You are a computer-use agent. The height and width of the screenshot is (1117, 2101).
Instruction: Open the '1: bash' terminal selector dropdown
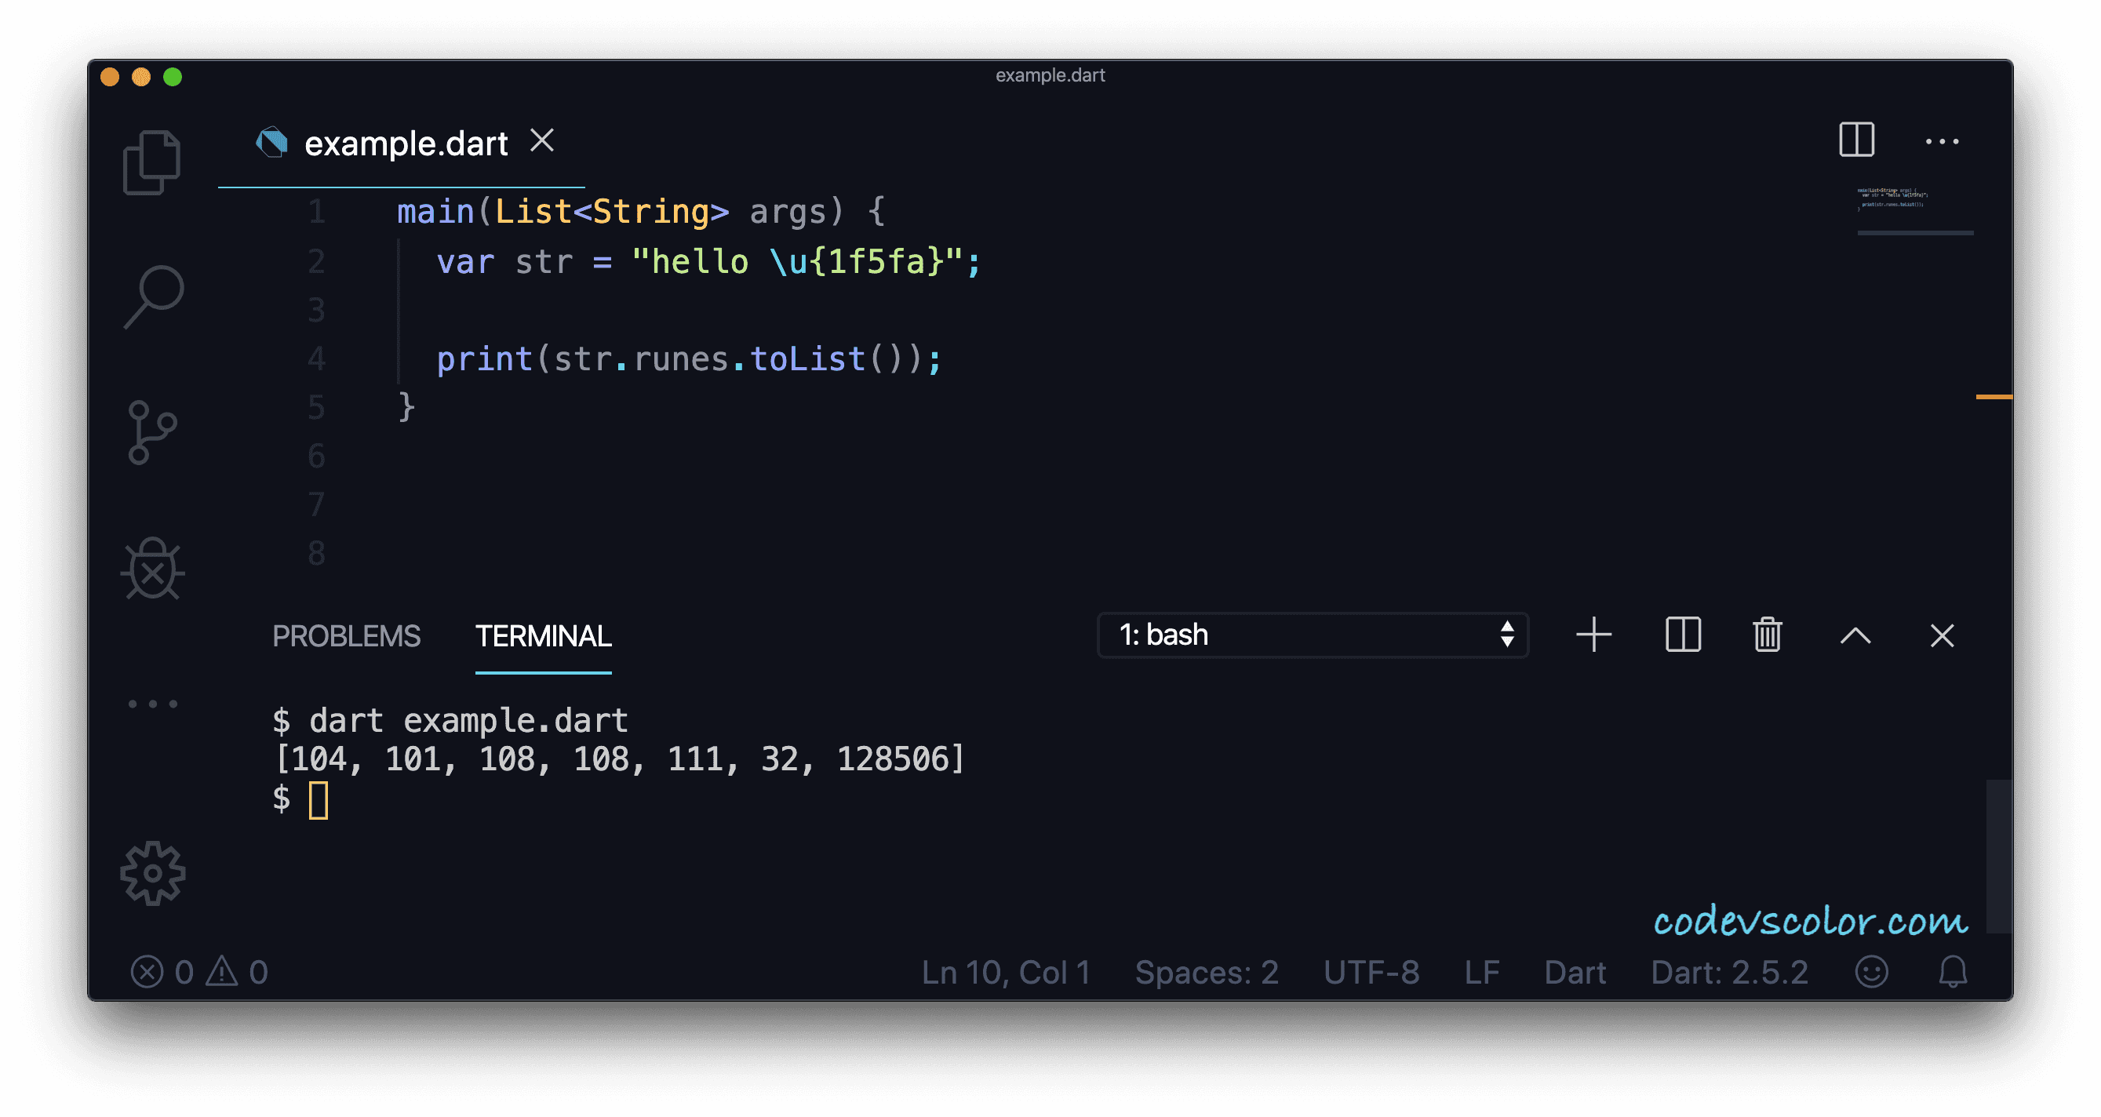click(x=1312, y=635)
